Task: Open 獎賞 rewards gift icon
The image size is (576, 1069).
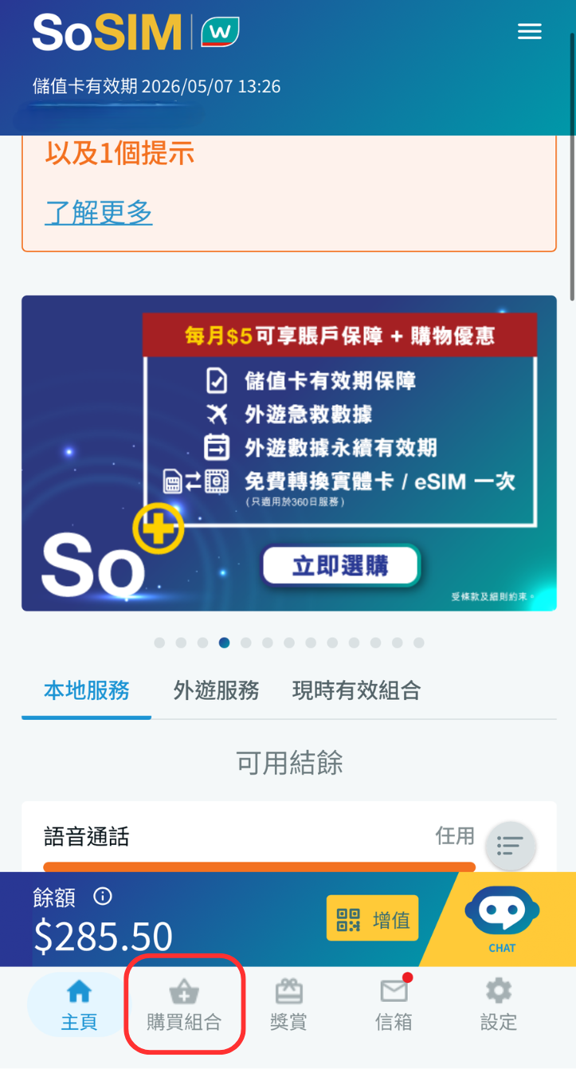Action: (x=288, y=1006)
